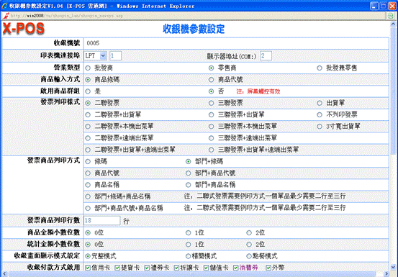
Task: Click the horizontal scrollbar right arrow
Action: [387, 274]
